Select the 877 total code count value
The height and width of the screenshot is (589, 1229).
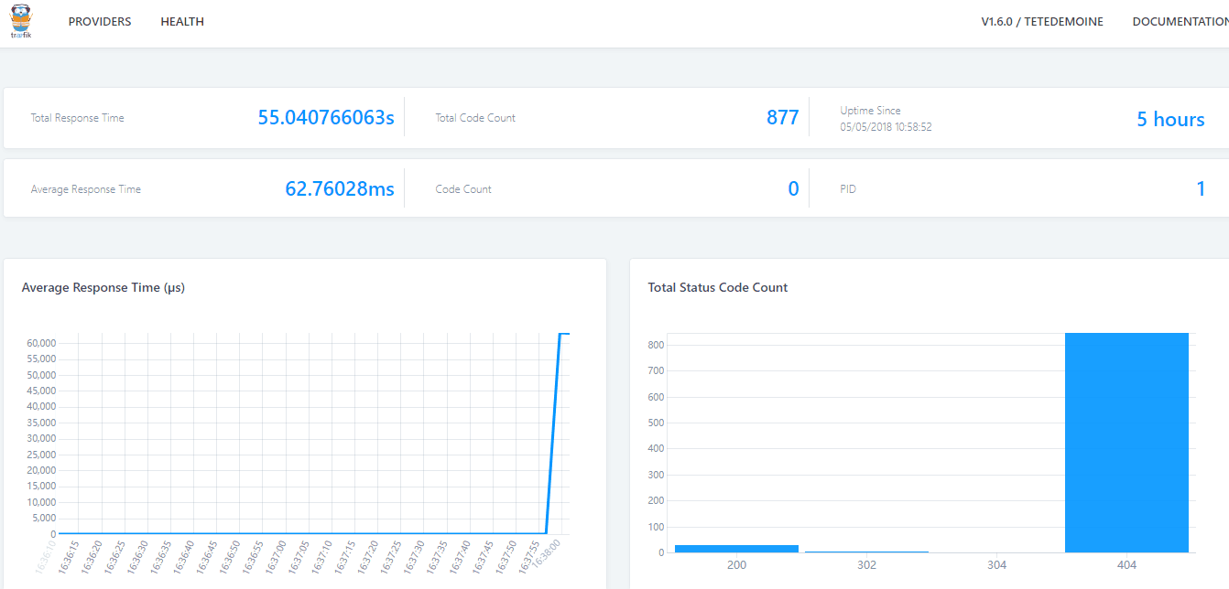click(782, 118)
